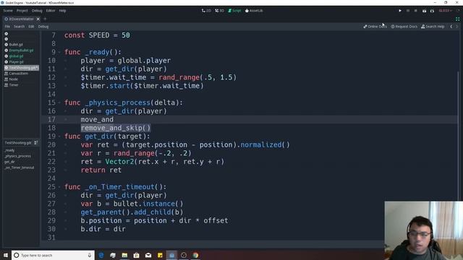Screen dimensions: 463x260
Task: Open File Explorer from taskbar
Action: pyautogui.click(x=124, y=255)
